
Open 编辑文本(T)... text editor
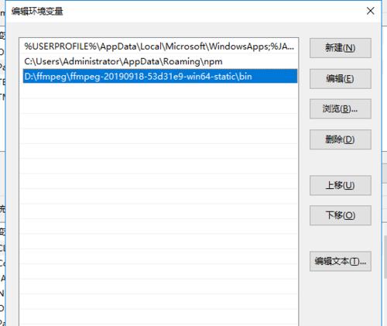tap(341, 262)
